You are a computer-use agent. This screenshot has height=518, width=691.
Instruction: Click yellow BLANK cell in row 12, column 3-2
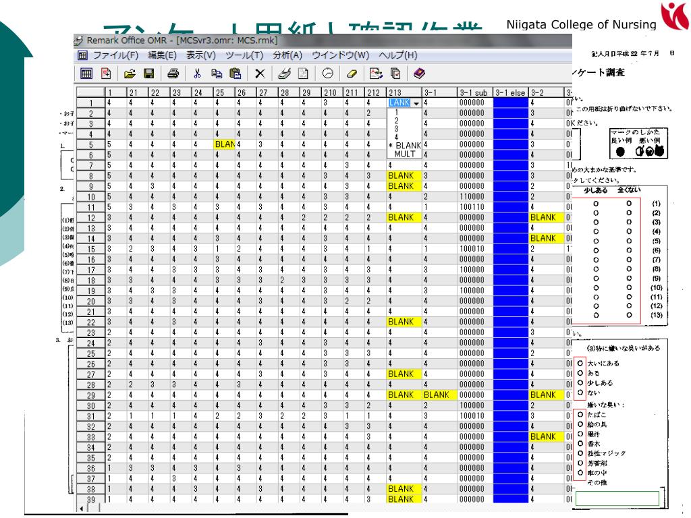point(547,218)
